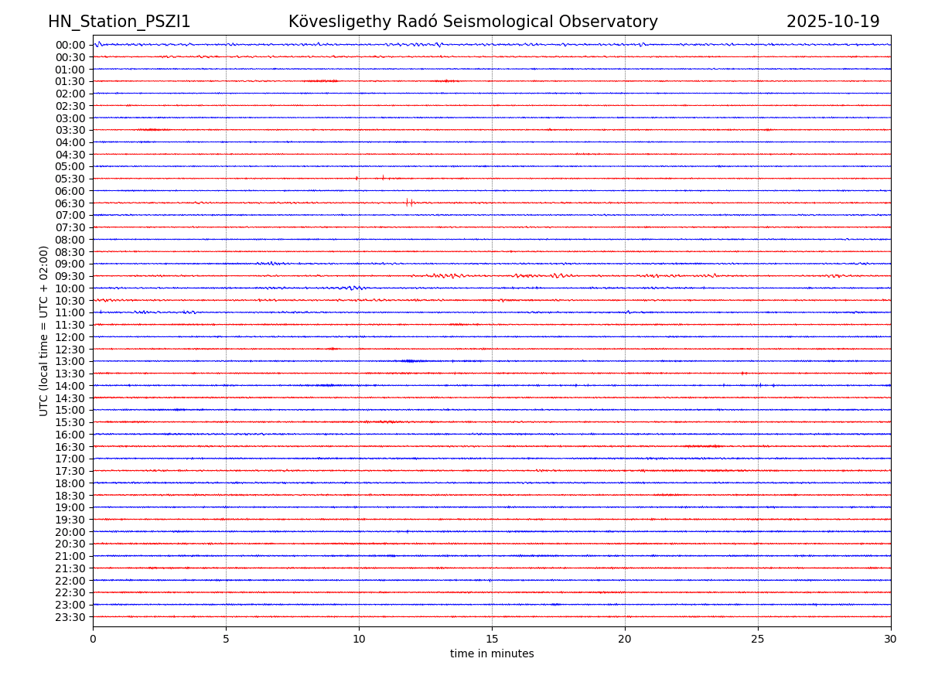Viewport: 928px width, 696px height.
Task: Click the x-axis tick label 5
Action: coord(226,639)
